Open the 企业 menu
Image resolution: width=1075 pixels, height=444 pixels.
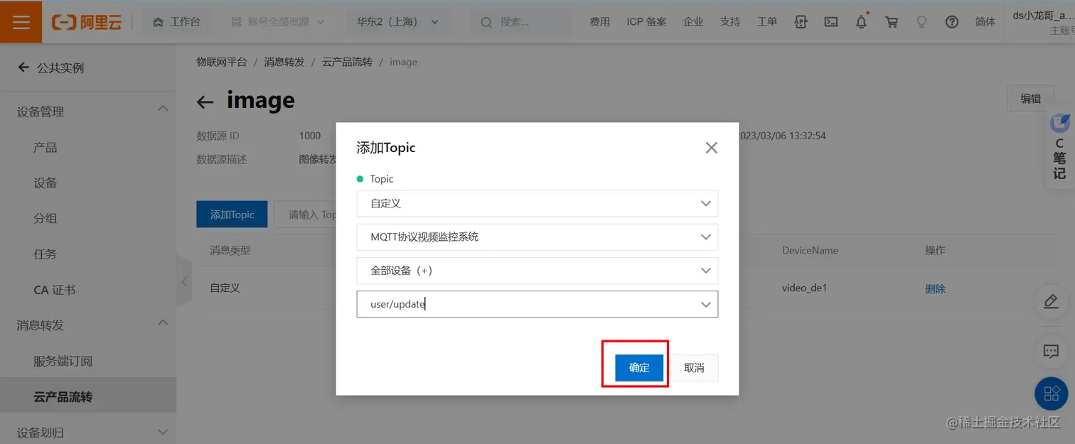tap(693, 22)
